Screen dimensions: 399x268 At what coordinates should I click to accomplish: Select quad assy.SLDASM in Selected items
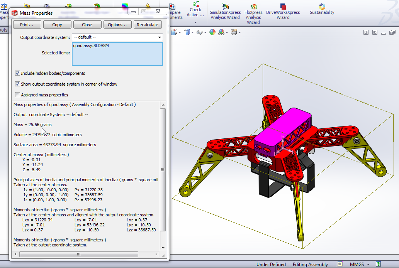pyautogui.click(x=91, y=46)
